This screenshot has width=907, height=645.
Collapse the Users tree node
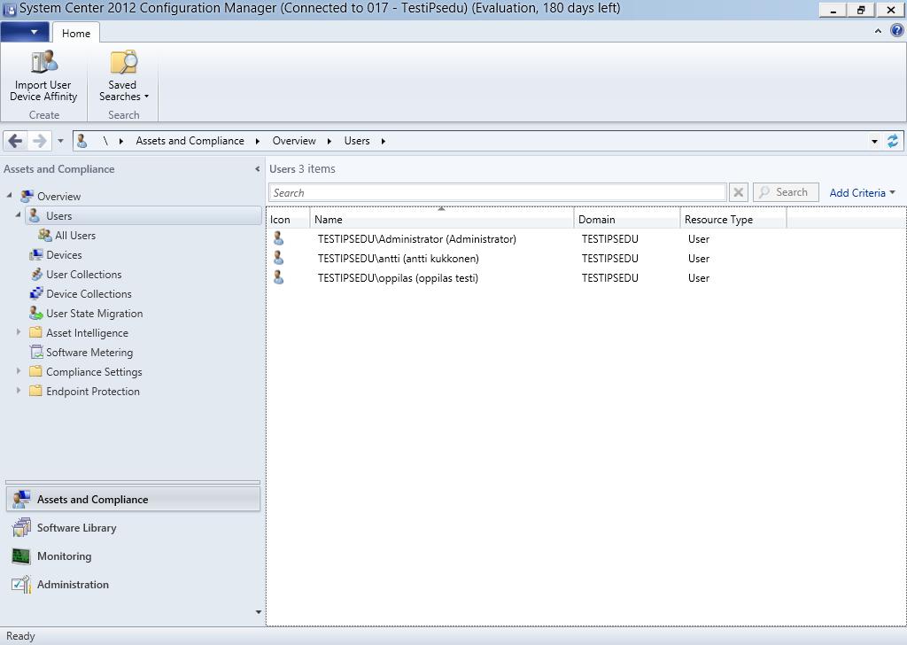click(18, 215)
